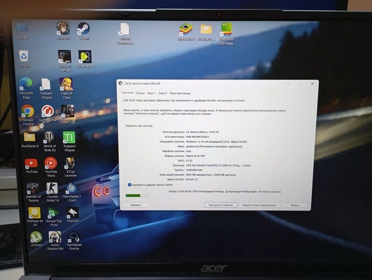This screenshot has width=372, height=280.
Task: Open the Київстар ТБ shortcut
Action: (85, 59)
